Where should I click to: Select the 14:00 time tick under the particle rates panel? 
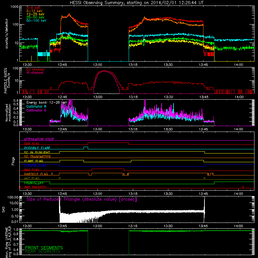239,97
